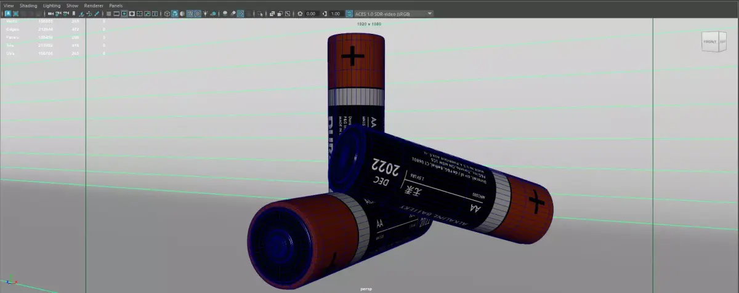This screenshot has height=293, width=739.
Task: Toggle the Film Gate icon
Action: 116,14
